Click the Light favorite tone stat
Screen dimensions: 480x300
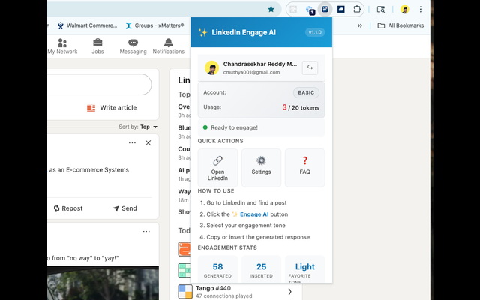tap(305, 269)
